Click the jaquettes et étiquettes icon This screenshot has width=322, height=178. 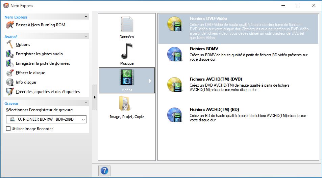(x=10, y=92)
